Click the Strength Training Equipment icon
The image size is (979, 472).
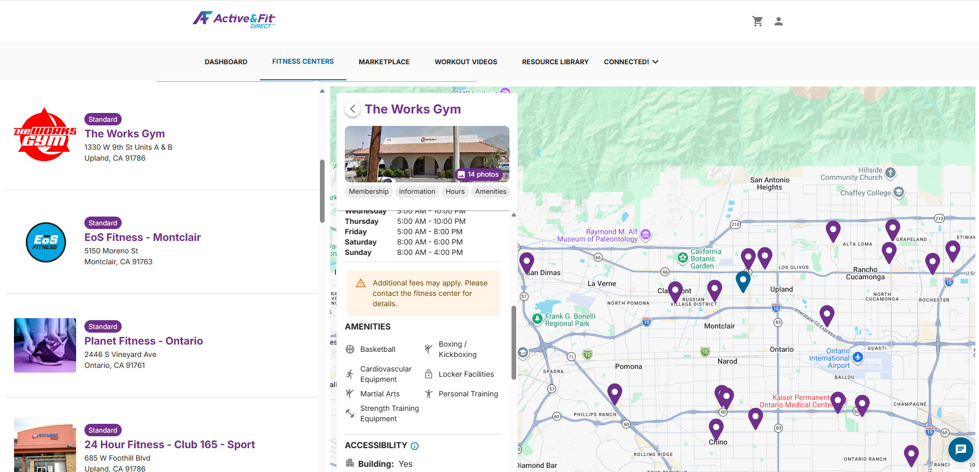tap(350, 413)
